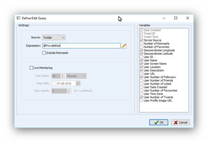Maximize the Define/Edit Query window
This screenshot has width=208, height=142.
[x=176, y=18]
